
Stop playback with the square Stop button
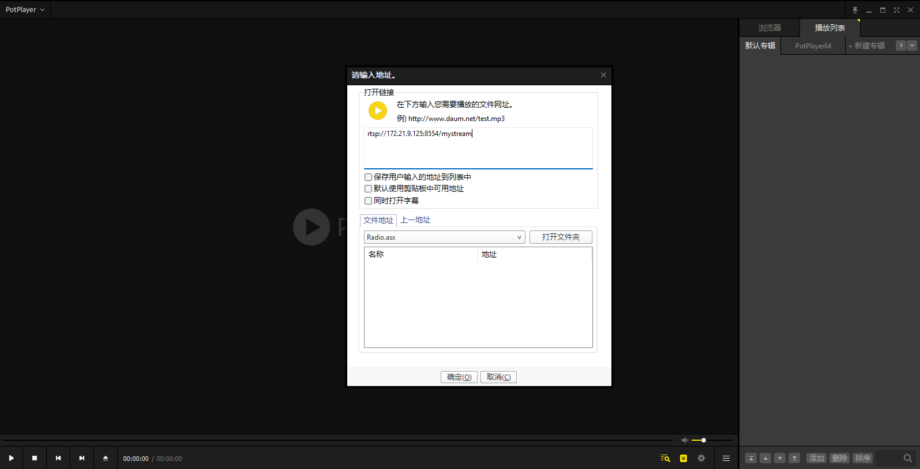pyautogui.click(x=35, y=458)
